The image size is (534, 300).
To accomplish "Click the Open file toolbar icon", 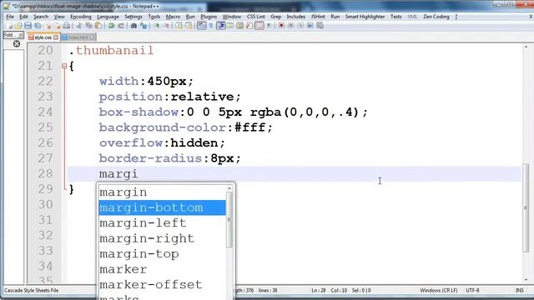I will tap(18, 26).
